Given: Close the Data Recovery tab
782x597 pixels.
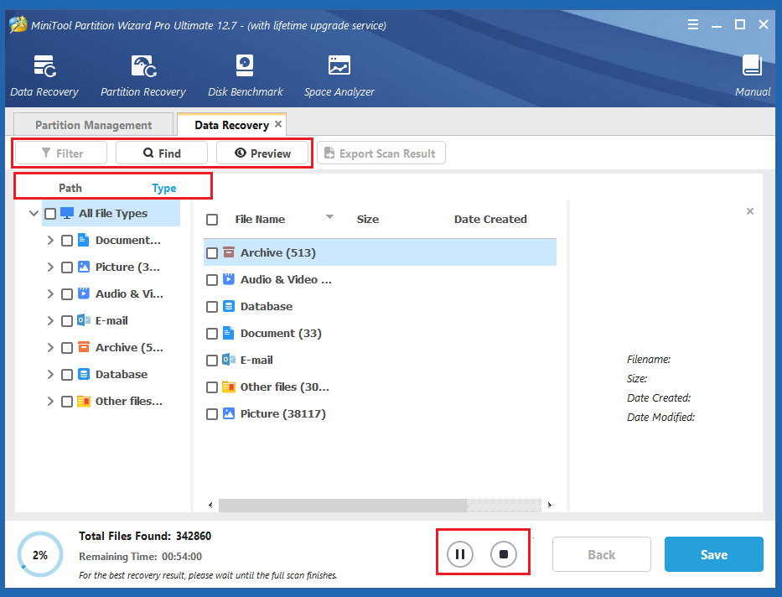Looking at the screenshot, I should tap(278, 124).
